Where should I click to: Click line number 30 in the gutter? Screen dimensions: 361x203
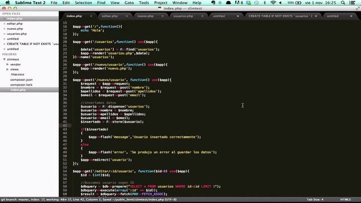pyautogui.click(x=65, y=80)
